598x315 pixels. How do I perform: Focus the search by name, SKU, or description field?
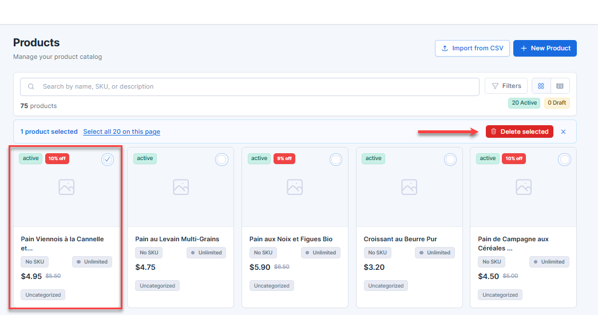click(250, 86)
